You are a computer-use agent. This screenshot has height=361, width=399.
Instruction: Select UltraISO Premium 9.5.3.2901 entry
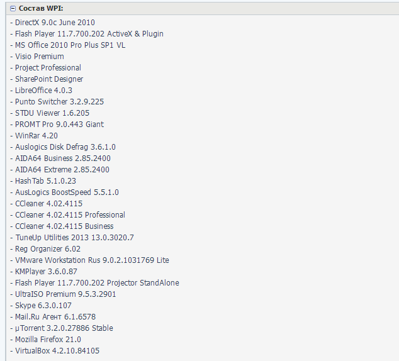click(65, 294)
